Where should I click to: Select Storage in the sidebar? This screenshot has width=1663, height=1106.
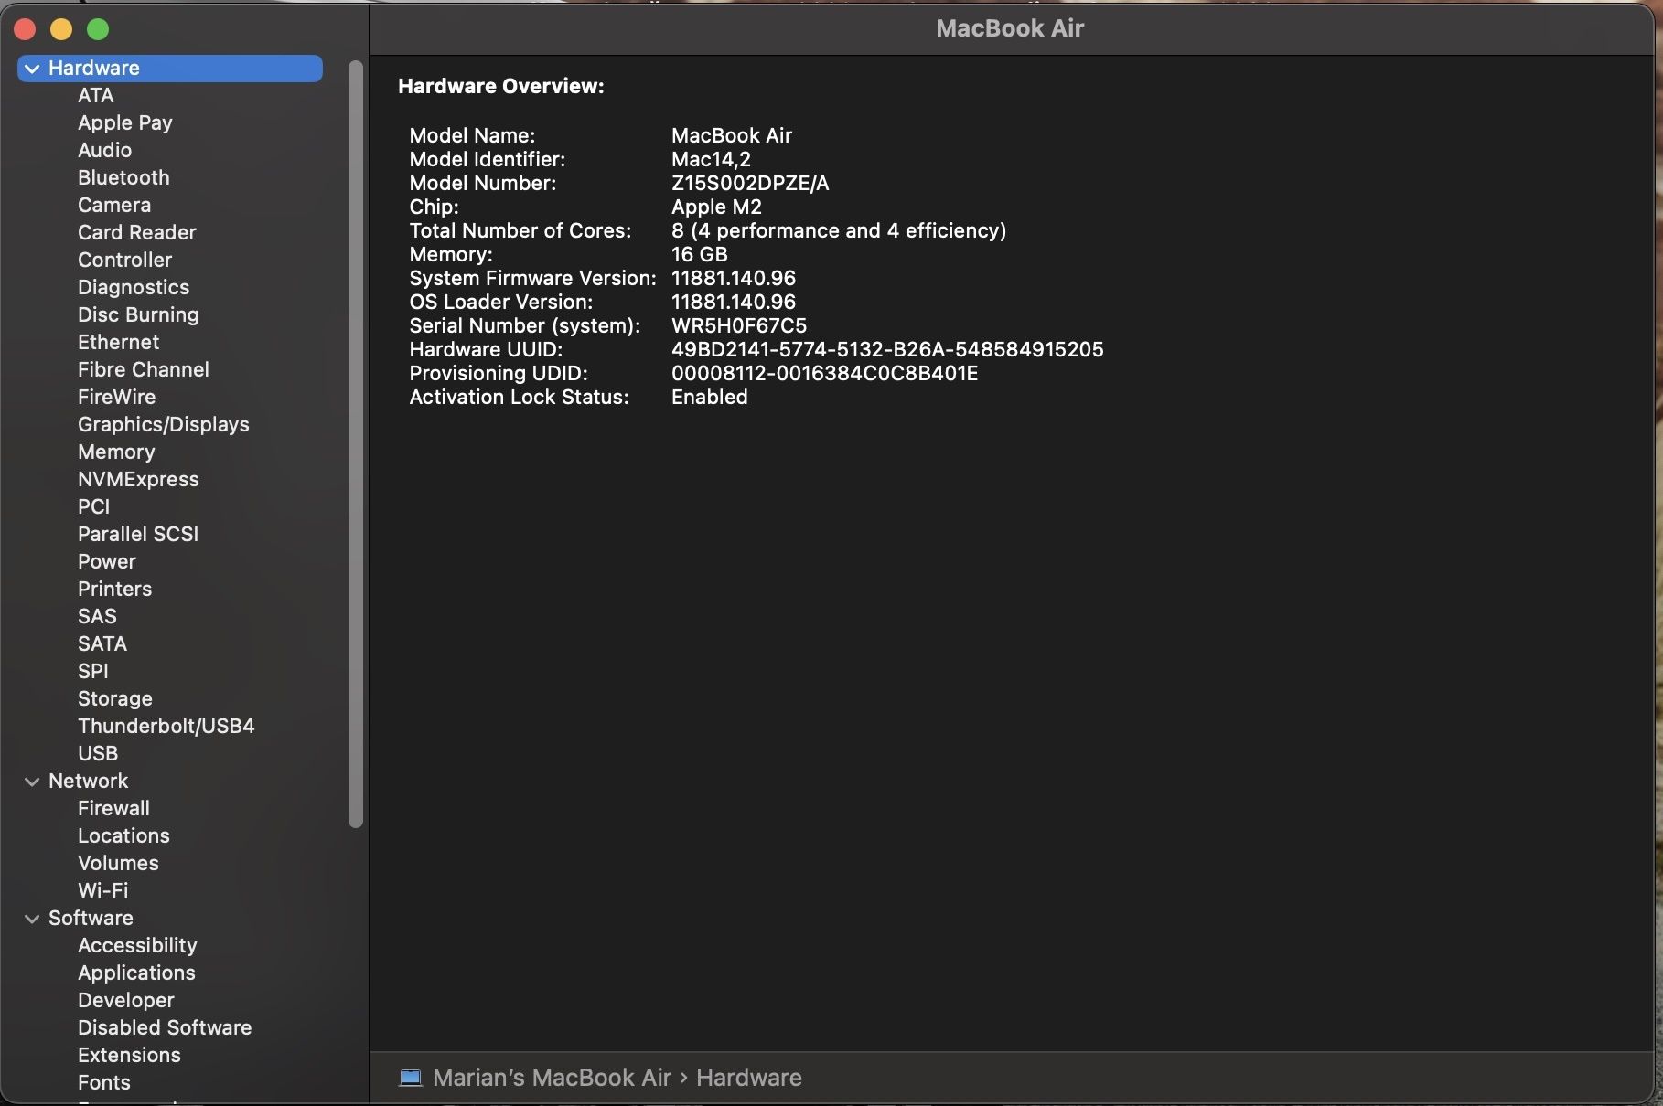click(x=115, y=698)
